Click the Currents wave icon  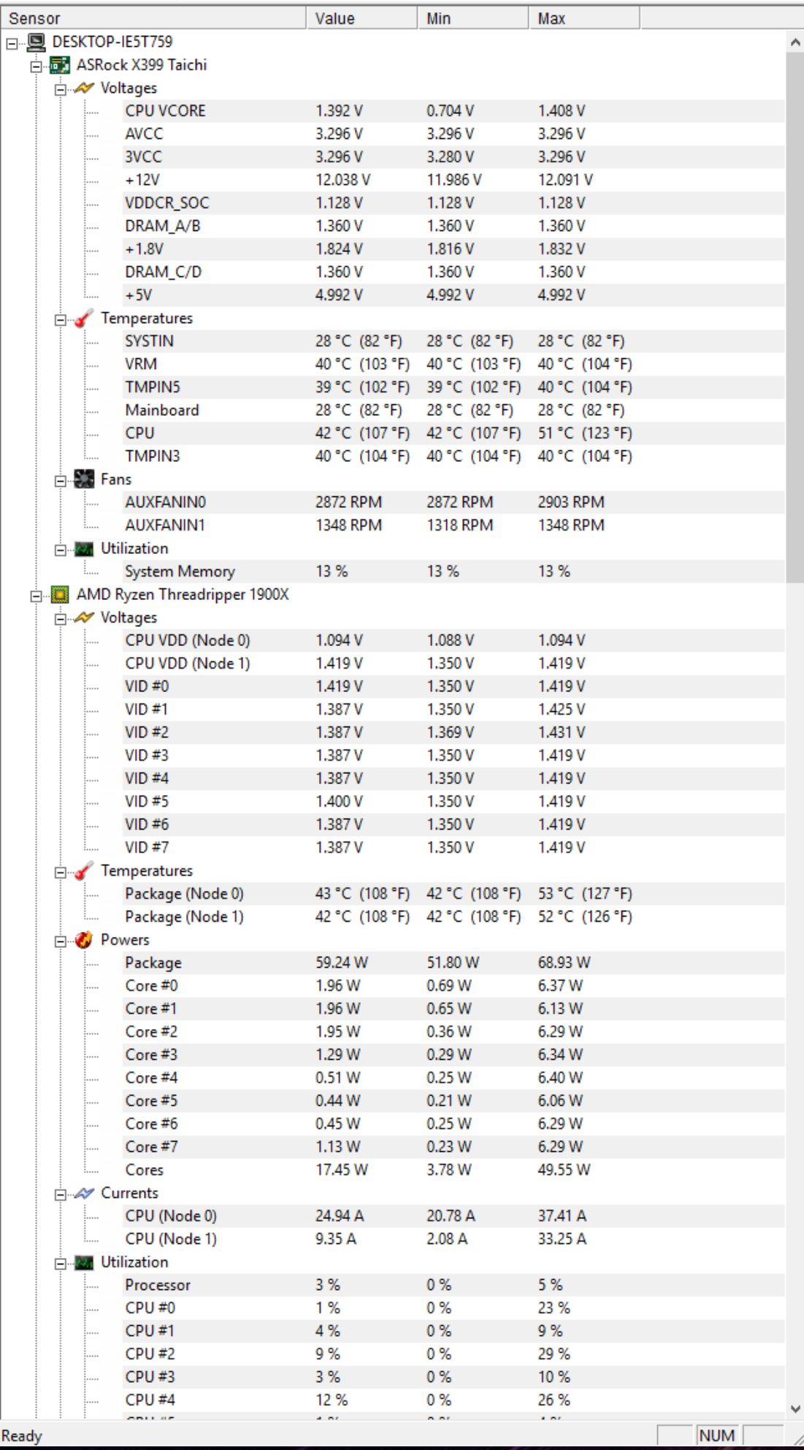pyautogui.click(x=84, y=1193)
